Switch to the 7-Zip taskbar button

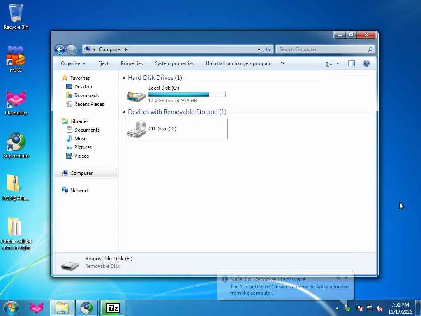click(x=113, y=308)
